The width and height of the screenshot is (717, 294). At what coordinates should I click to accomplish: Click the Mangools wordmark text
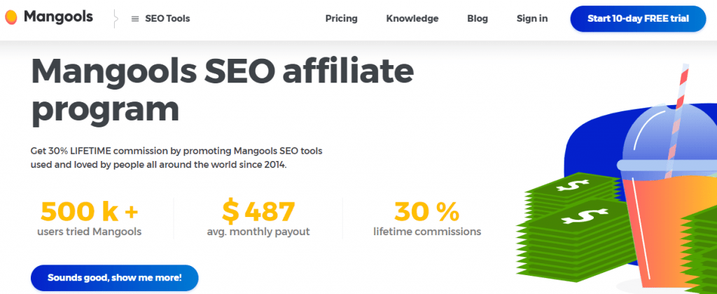[x=58, y=17]
